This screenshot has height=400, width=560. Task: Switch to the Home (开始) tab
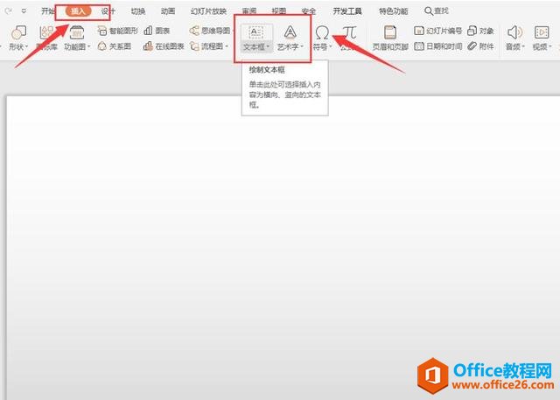pos(48,11)
